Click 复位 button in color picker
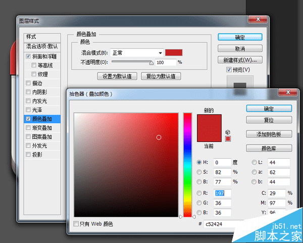This screenshot has width=303, height=243. click(x=269, y=120)
